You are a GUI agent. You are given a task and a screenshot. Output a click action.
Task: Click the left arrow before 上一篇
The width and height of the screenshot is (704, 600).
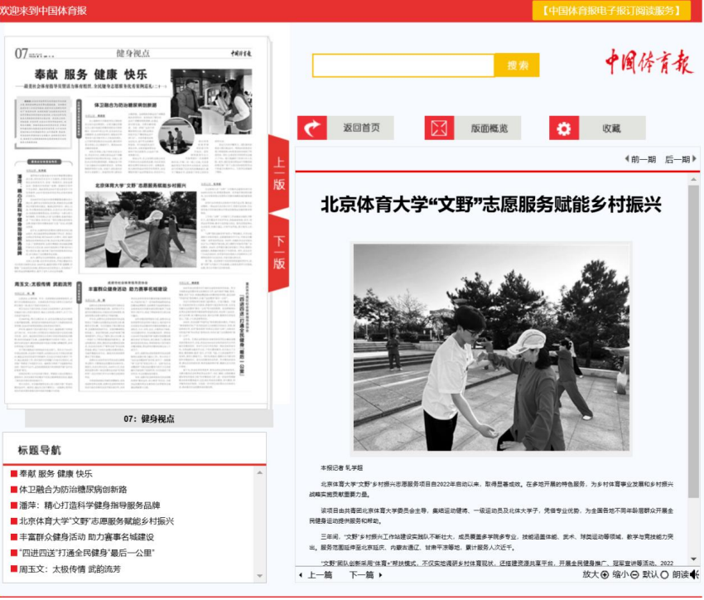(301, 575)
